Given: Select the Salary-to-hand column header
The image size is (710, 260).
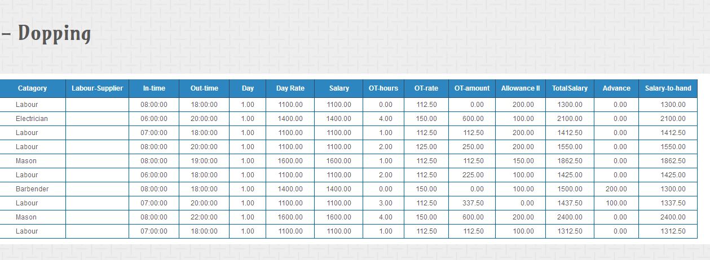Looking at the screenshot, I should (x=668, y=88).
